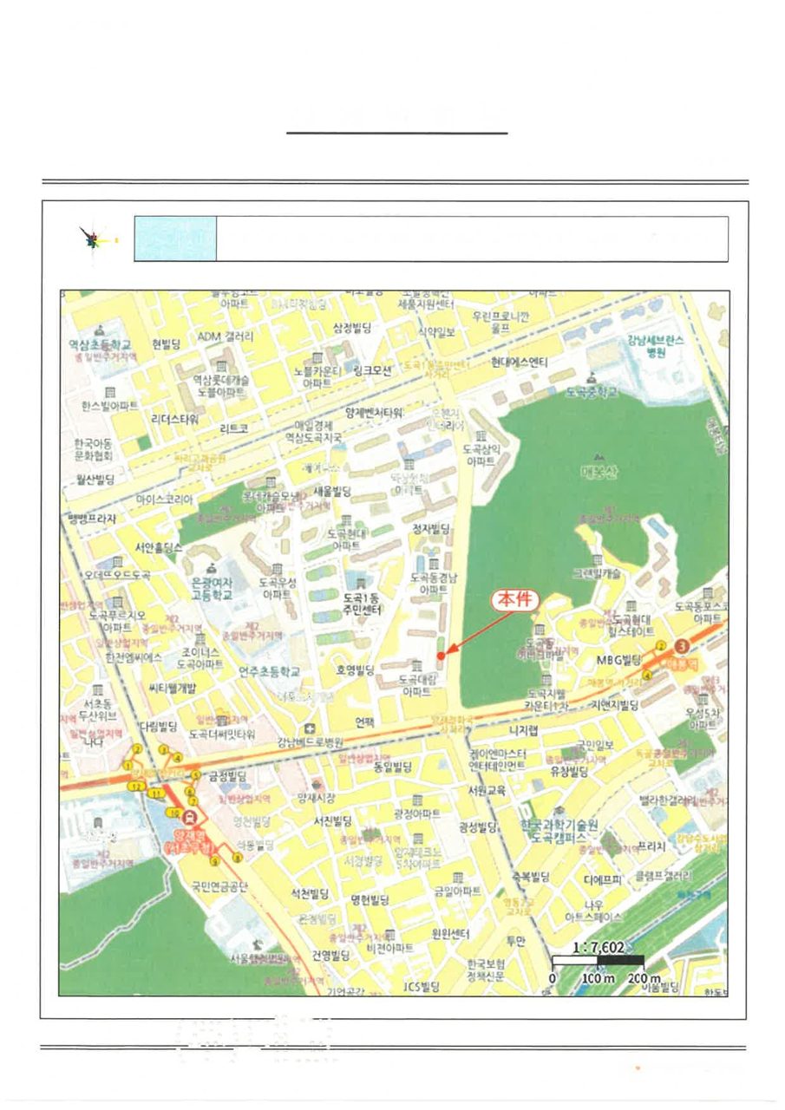This screenshot has width=785, height=1110.
Task: Click the red dot location marker of 本件
Action: point(441,656)
